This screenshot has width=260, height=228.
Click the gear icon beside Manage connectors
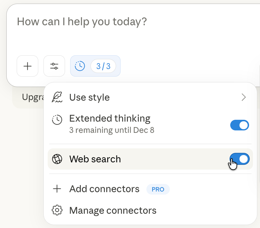57,210
